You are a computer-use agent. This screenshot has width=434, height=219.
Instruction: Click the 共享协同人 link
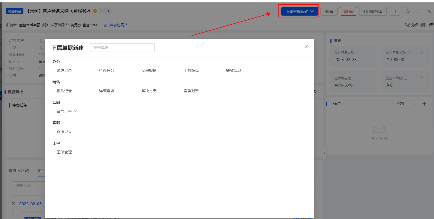pyautogui.click(x=119, y=25)
